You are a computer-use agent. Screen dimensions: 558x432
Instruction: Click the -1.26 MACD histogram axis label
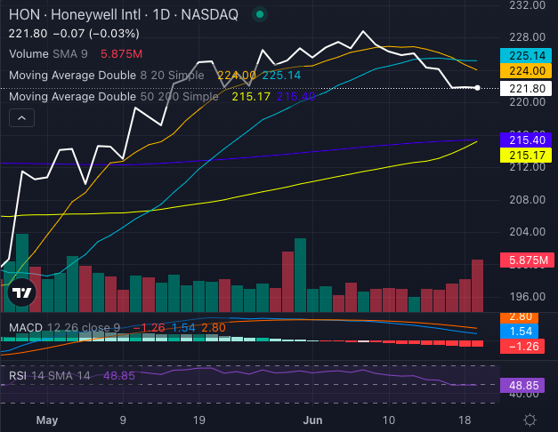522,347
